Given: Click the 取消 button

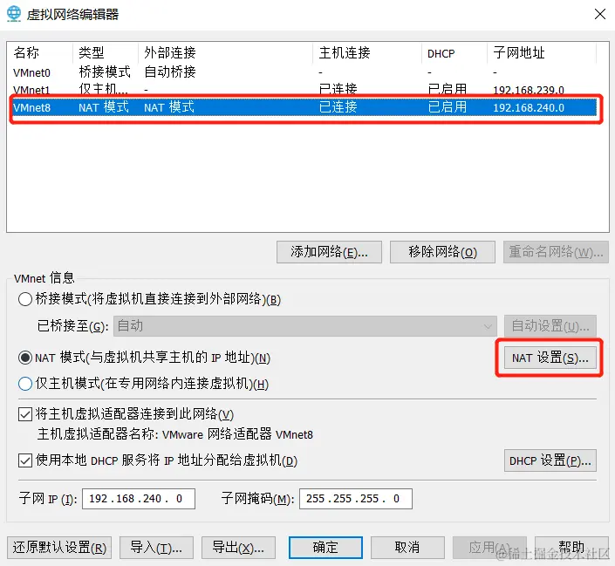Looking at the screenshot, I should (x=407, y=548).
